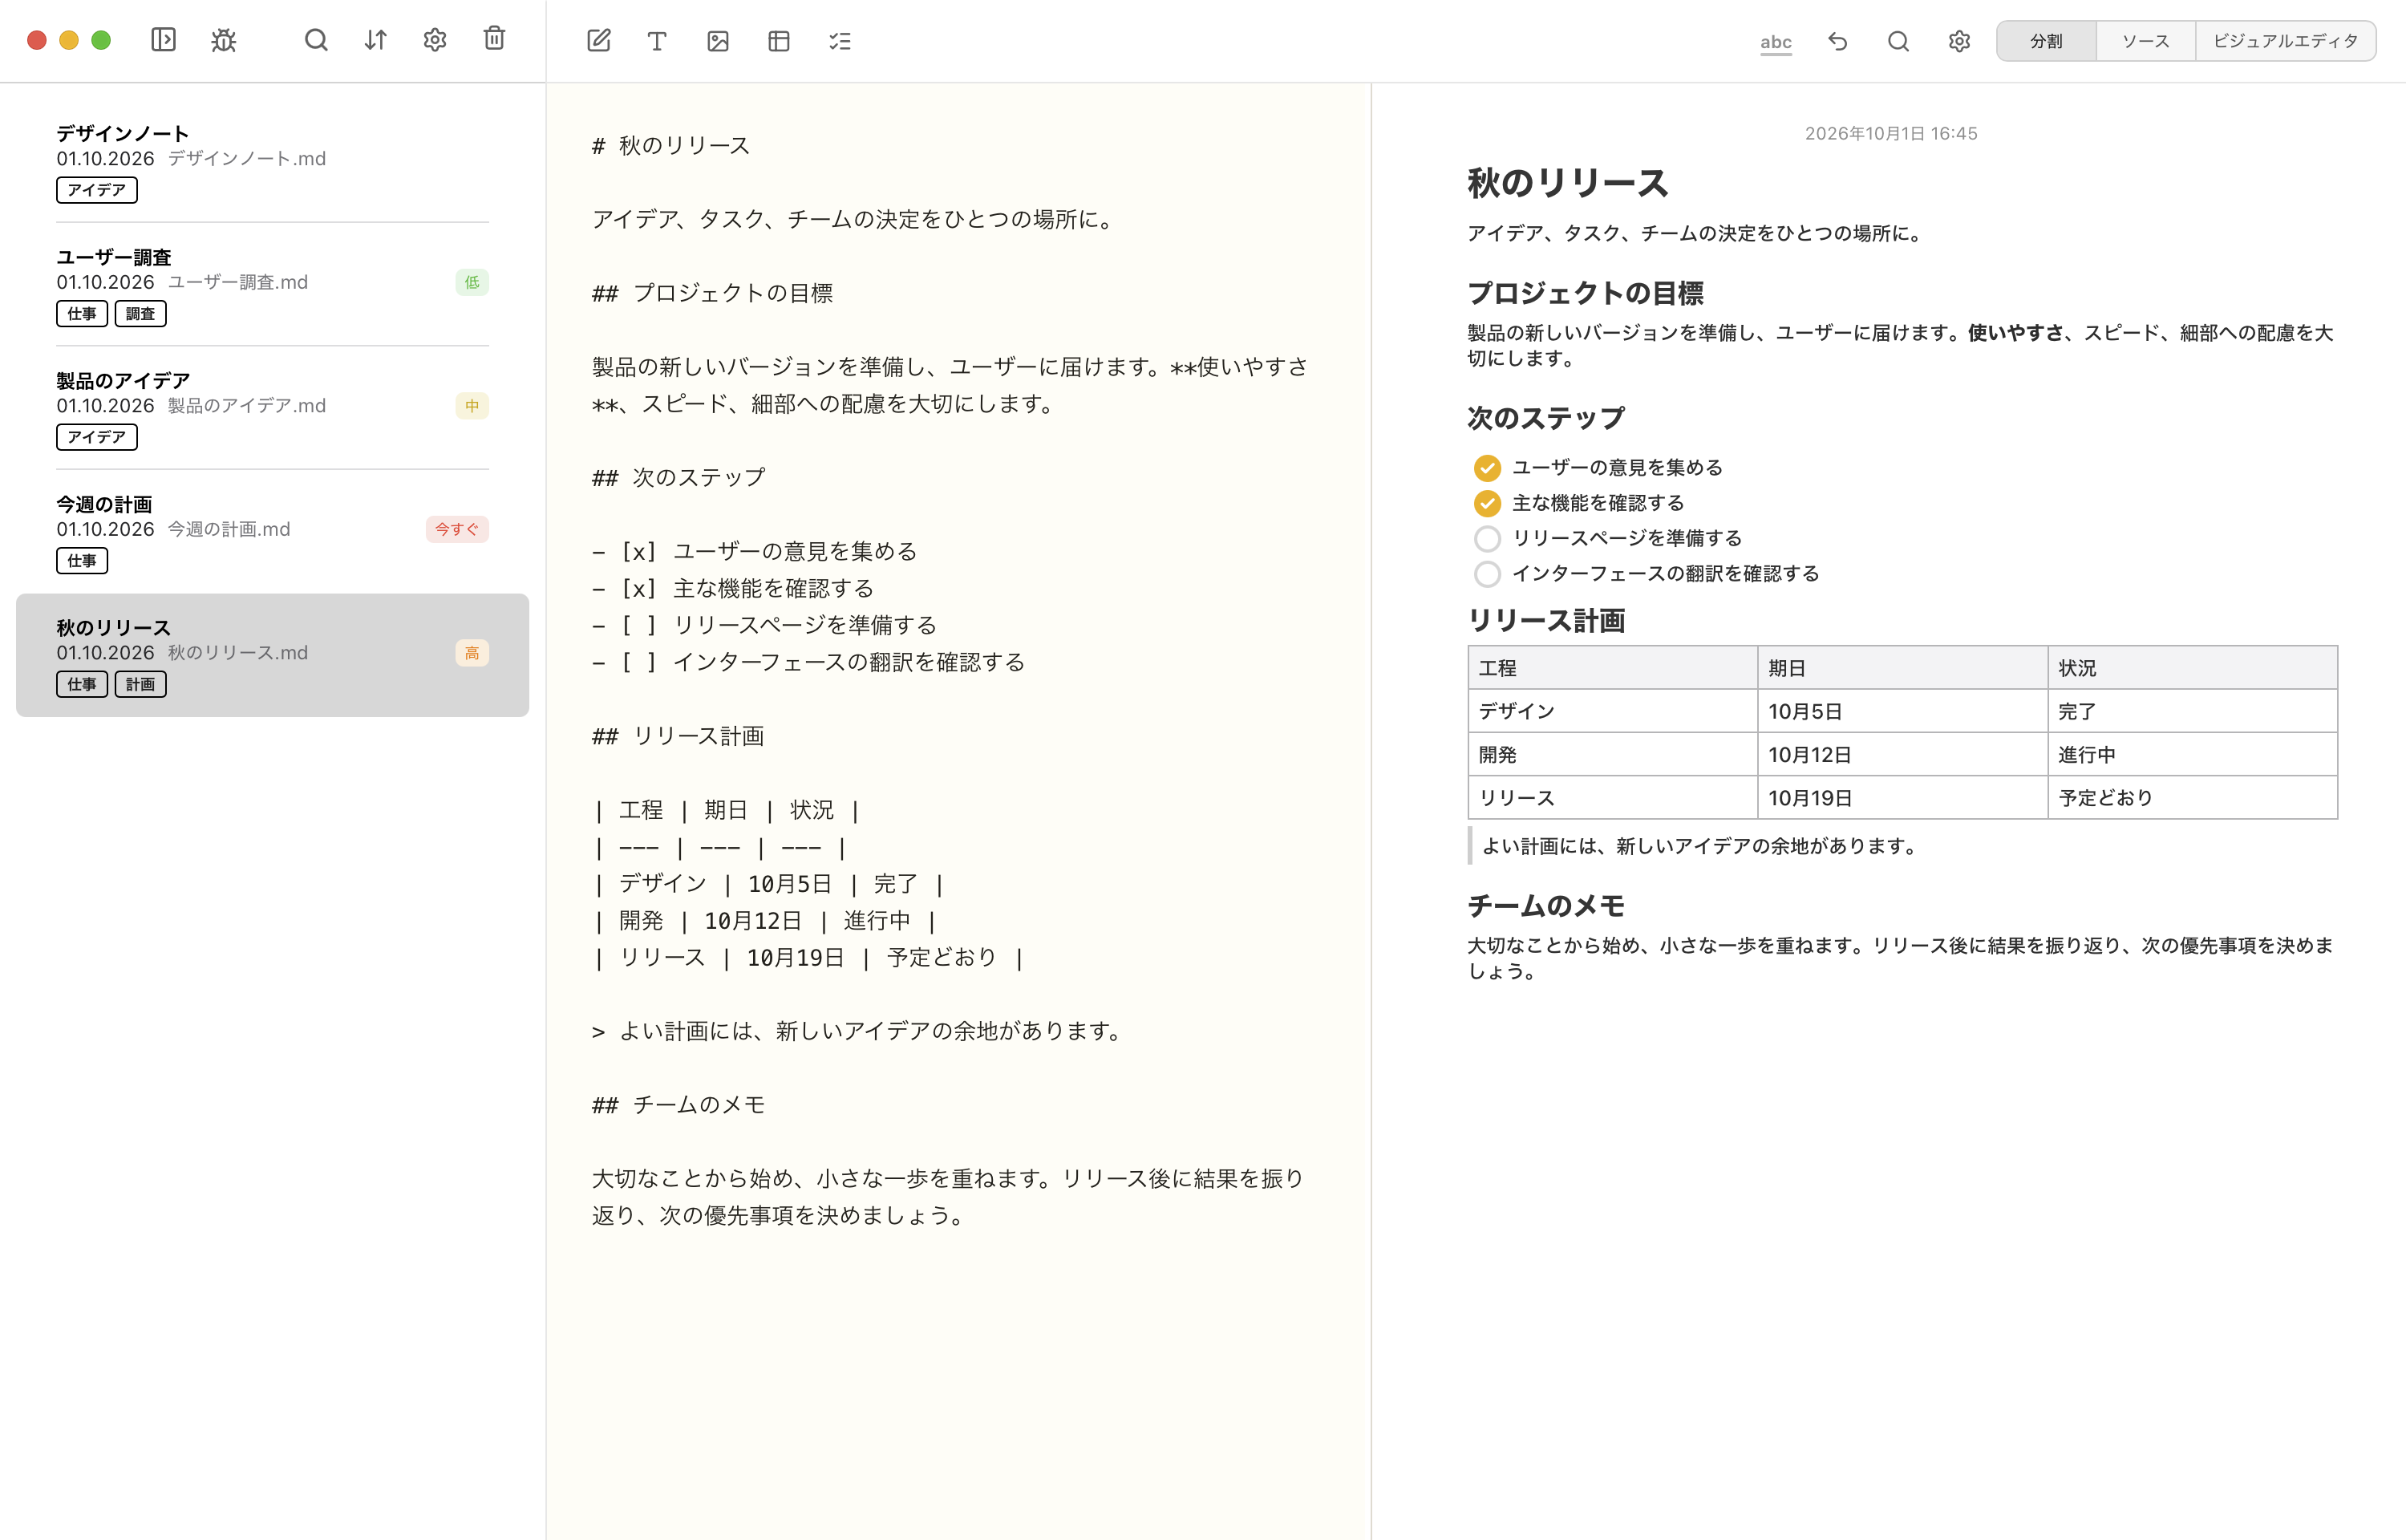Click the 低 priority badge
2406x1540 pixels.
(x=472, y=282)
